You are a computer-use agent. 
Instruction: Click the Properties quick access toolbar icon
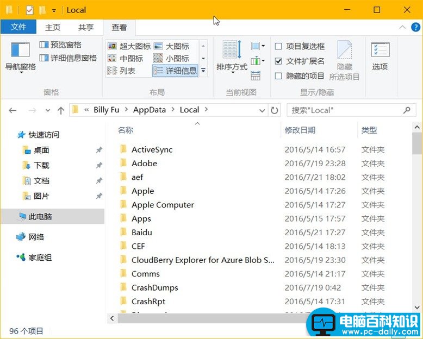click(30, 10)
